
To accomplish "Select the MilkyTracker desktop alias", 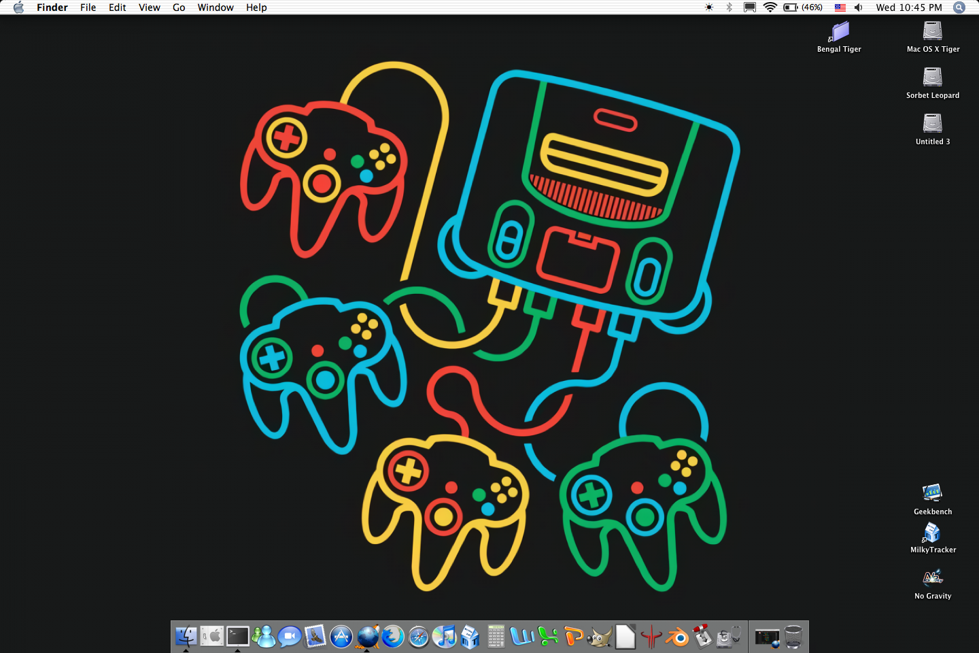I will 933,538.
